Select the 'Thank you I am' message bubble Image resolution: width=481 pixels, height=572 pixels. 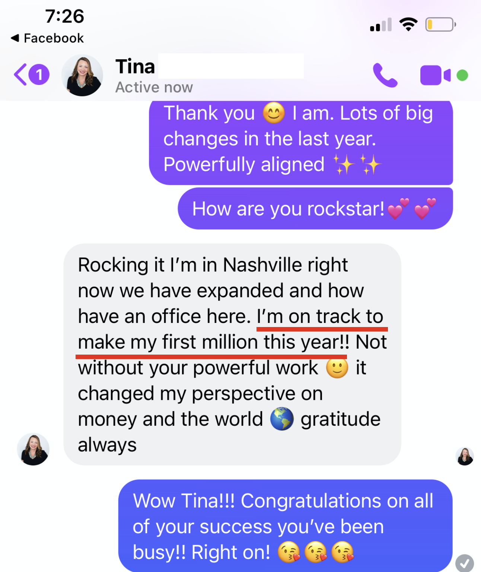[x=301, y=142]
